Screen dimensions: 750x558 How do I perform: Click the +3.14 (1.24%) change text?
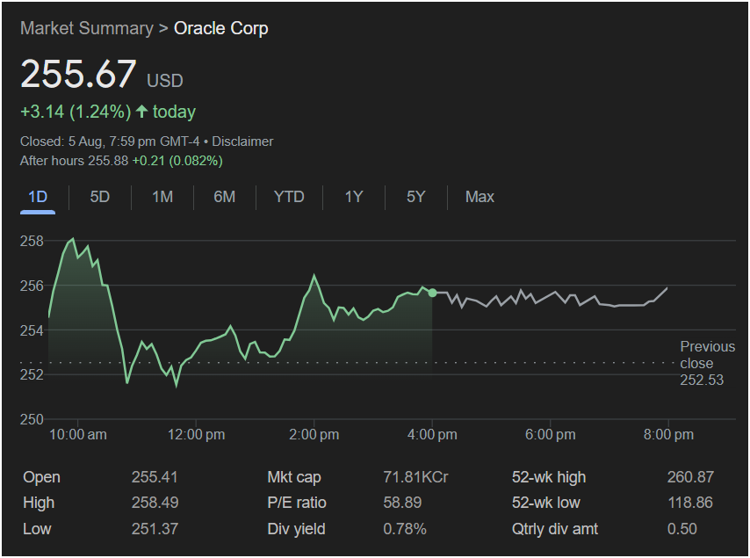pyautogui.click(x=76, y=112)
